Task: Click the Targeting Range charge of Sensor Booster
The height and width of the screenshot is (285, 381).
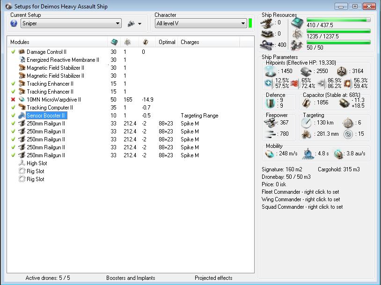Action: coord(199,116)
